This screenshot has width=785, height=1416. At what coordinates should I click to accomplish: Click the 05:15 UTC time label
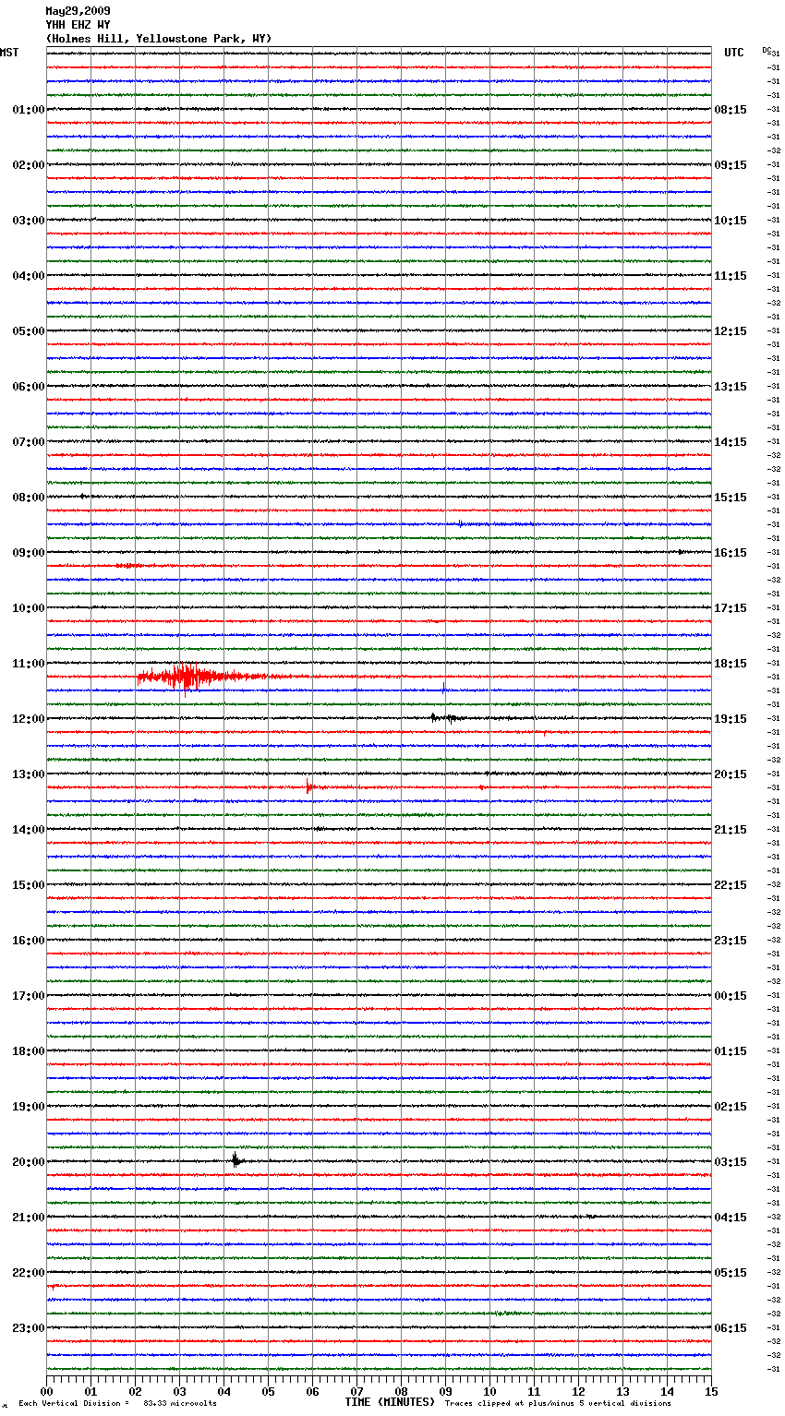click(731, 1273)
